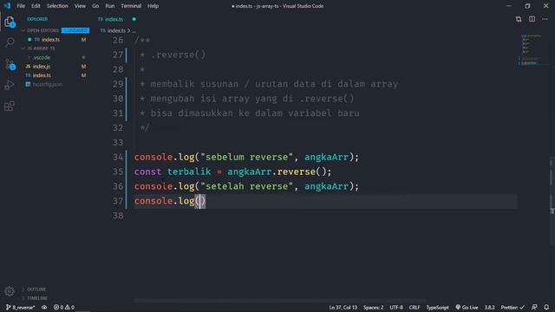Split the editor to the right

point(532,19)
